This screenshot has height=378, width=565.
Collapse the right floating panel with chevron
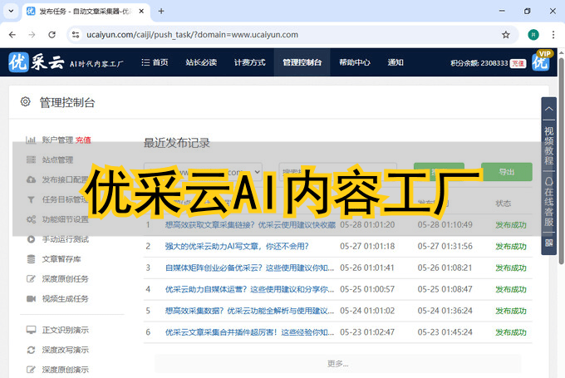(x=548, y=109)
